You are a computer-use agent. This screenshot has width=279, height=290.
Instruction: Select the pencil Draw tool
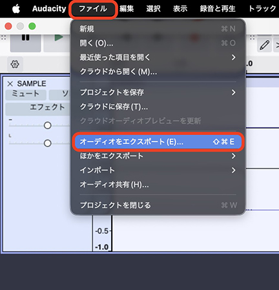pyautogui.click(x=265, y=45)
